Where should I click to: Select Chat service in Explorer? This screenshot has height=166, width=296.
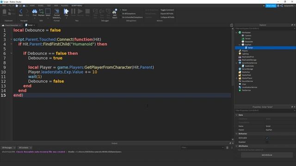(x=244, y=84)
